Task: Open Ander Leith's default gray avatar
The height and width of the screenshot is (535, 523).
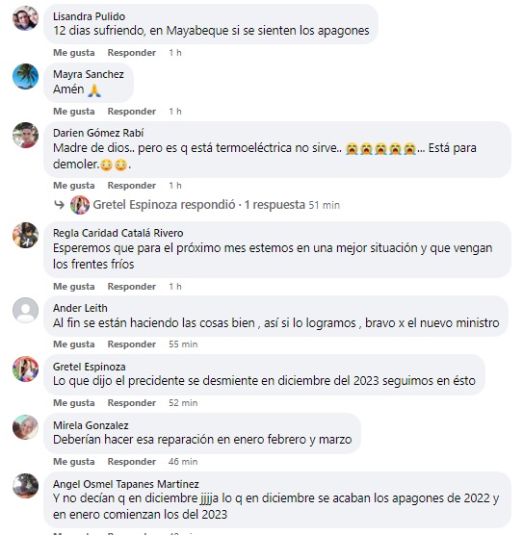Action: click(25, 310)
